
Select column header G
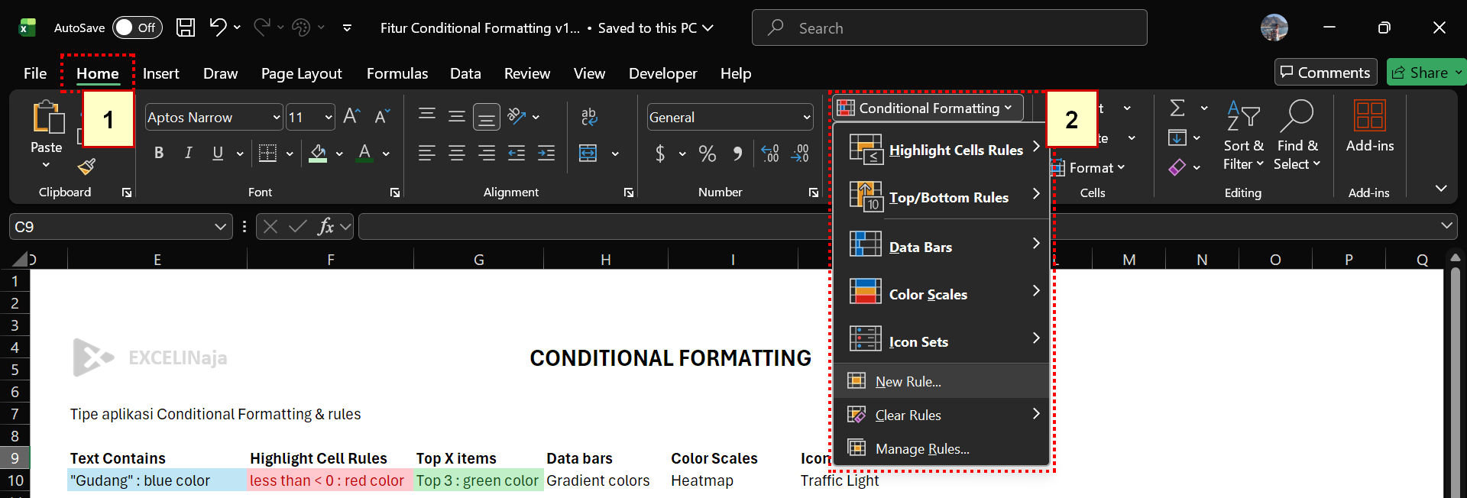coord(479,260)
